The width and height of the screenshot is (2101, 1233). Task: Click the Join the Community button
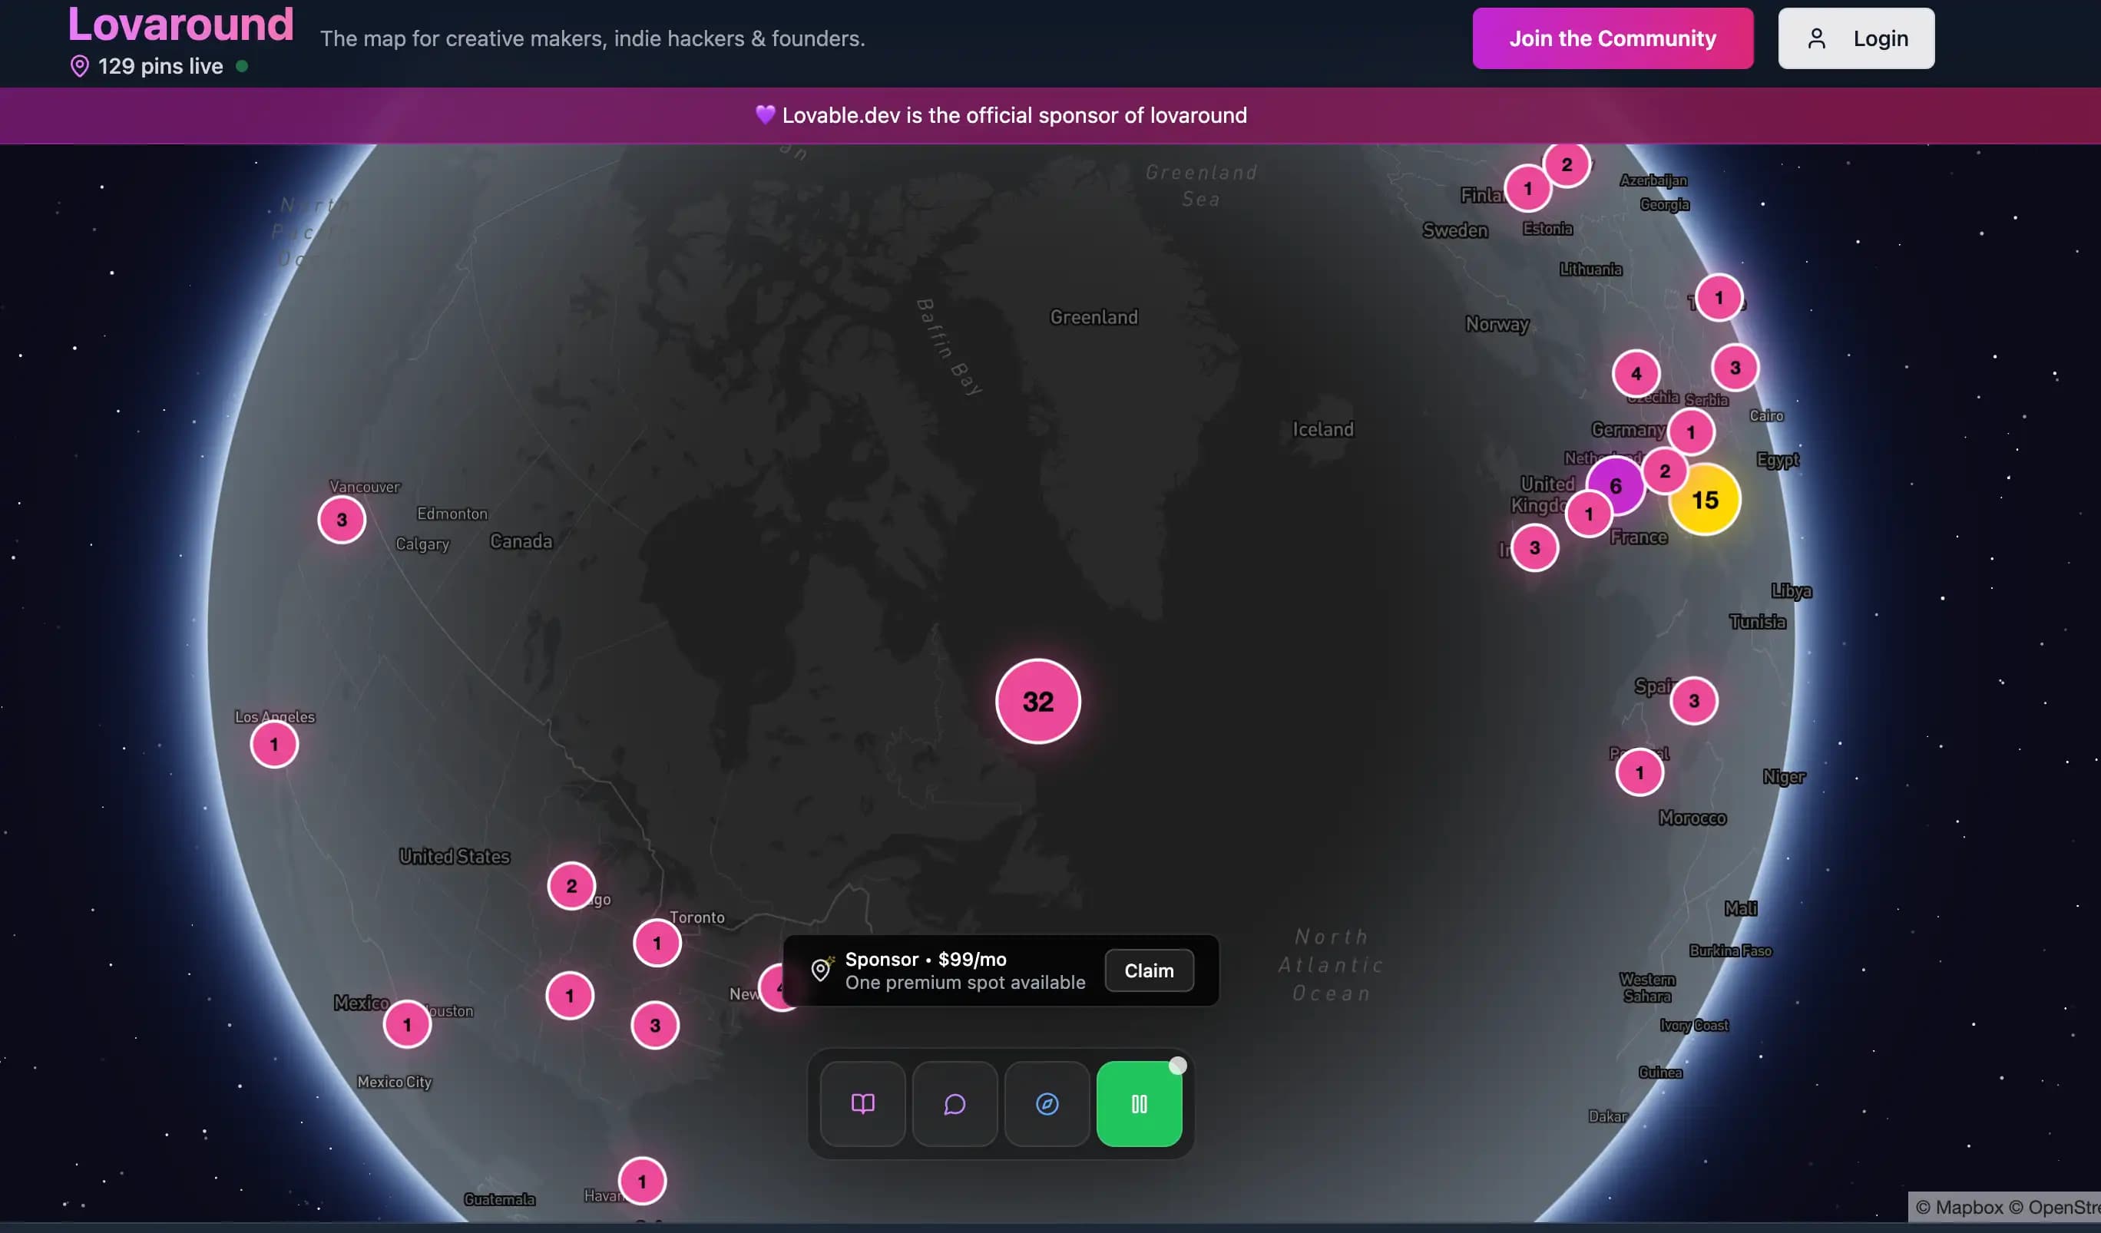(1613, 38)
